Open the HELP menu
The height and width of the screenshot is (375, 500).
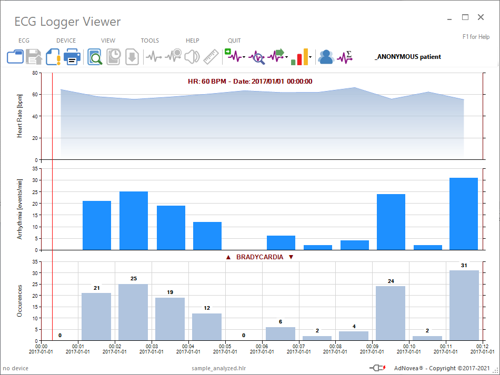(x=192, y=40)
